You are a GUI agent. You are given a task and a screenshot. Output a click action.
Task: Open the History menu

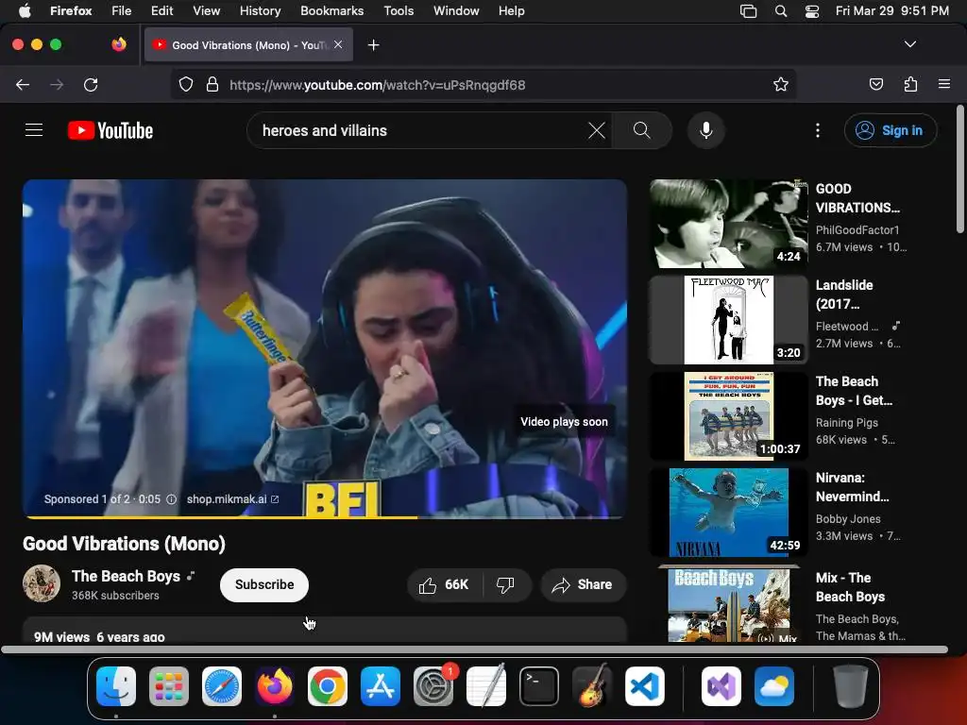(x=260, y=10)
